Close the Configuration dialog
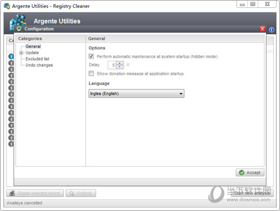This screenshot has height=211, width=280. tap(262, 29)
